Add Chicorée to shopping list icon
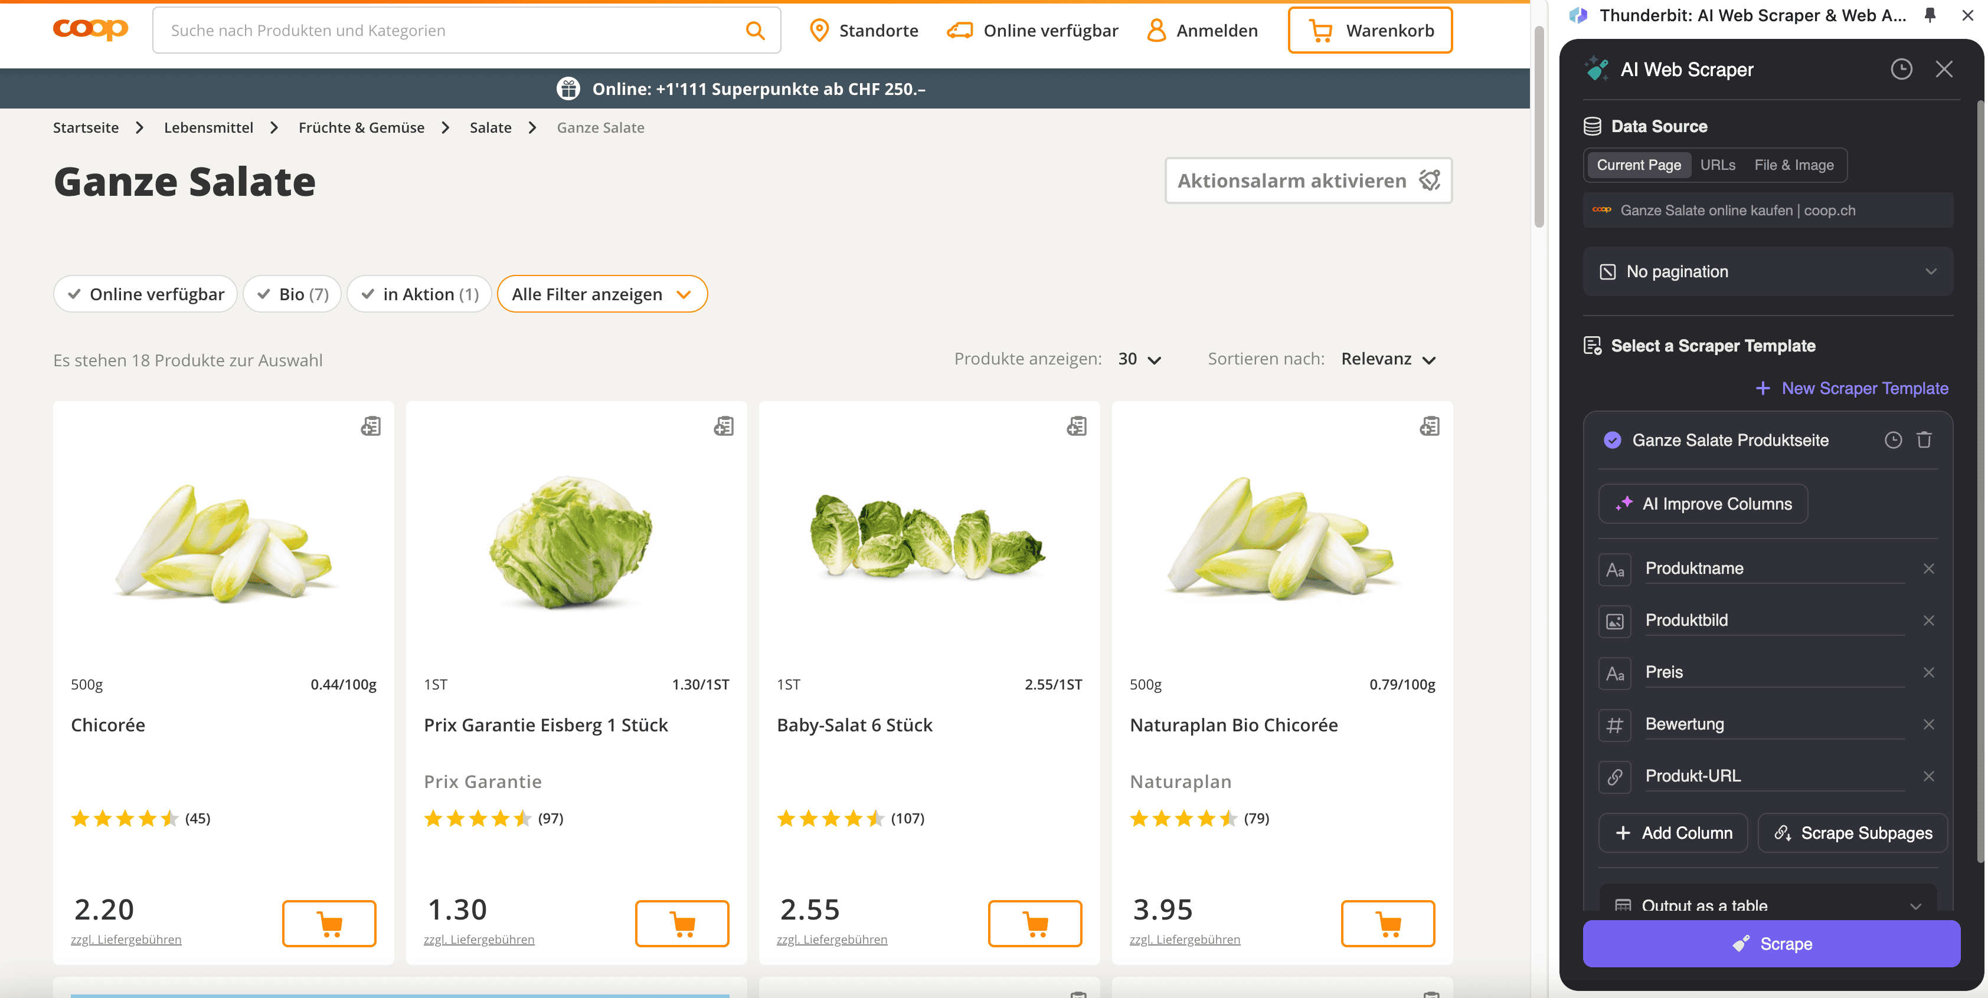 (371, 426)
